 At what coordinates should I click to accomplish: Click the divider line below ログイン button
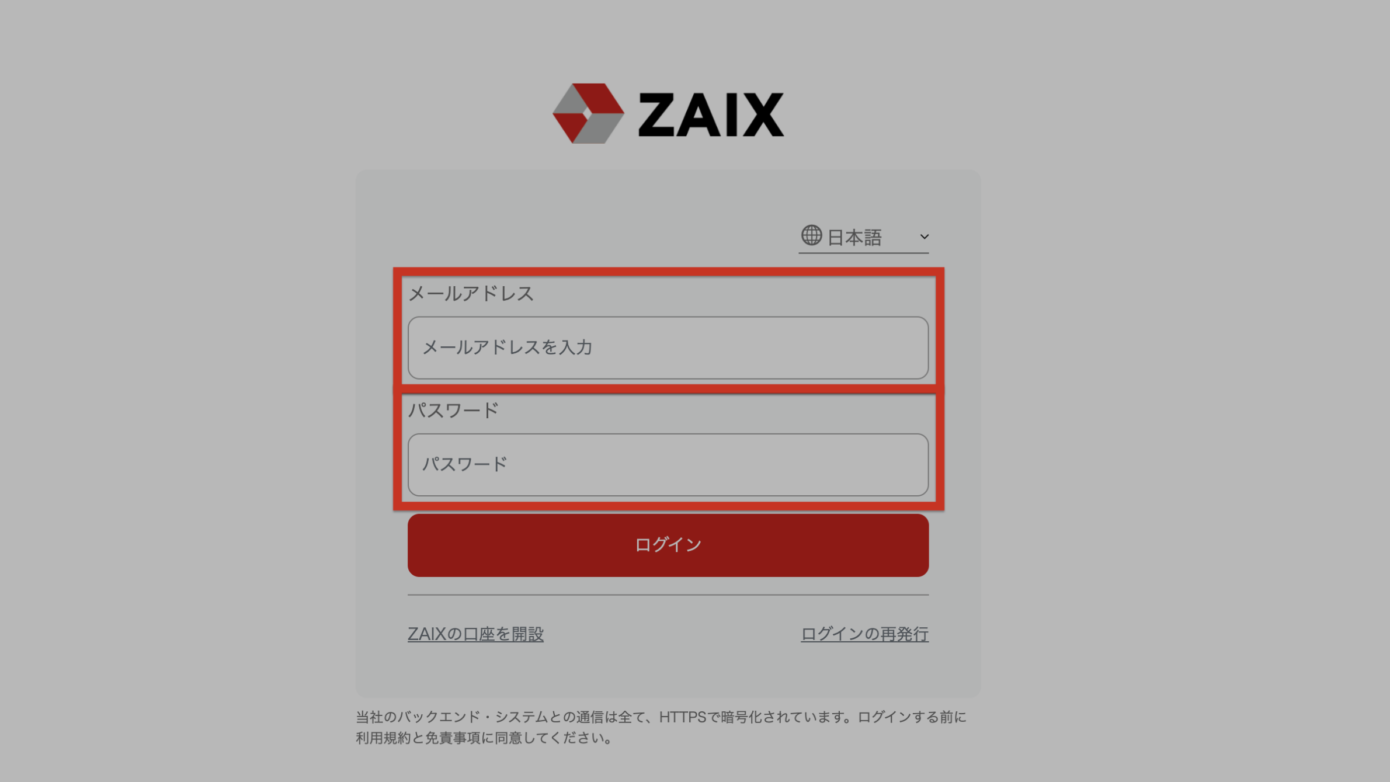[668, 595]
